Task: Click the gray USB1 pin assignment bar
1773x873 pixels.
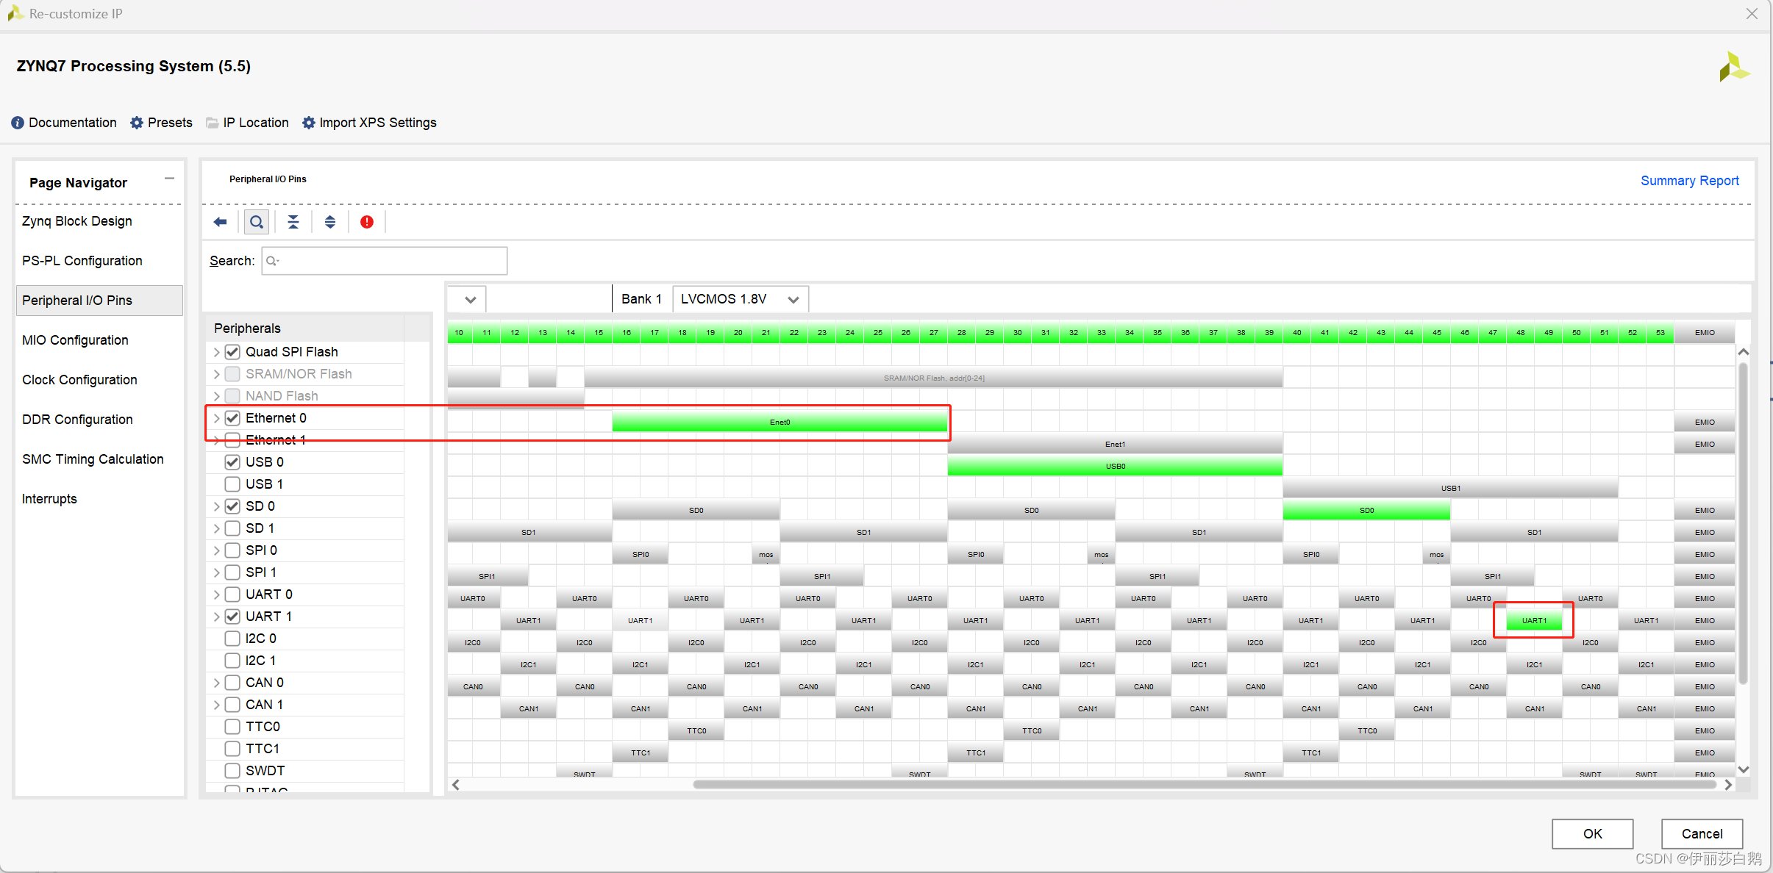Action: pyautogui.click(x=1450, y=488)
